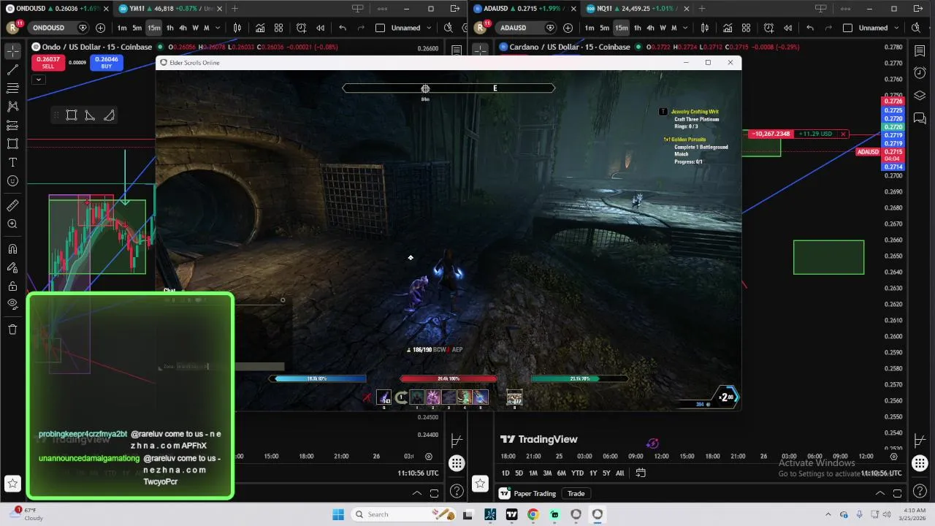Open the text annotation tool in left sidebar

pyautogui.click(x=12, y=162)
